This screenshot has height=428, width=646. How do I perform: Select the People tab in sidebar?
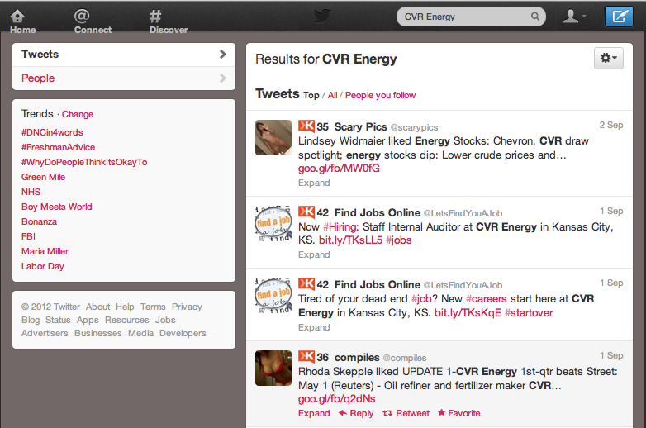pyautogui.click(x=124, y=78)
